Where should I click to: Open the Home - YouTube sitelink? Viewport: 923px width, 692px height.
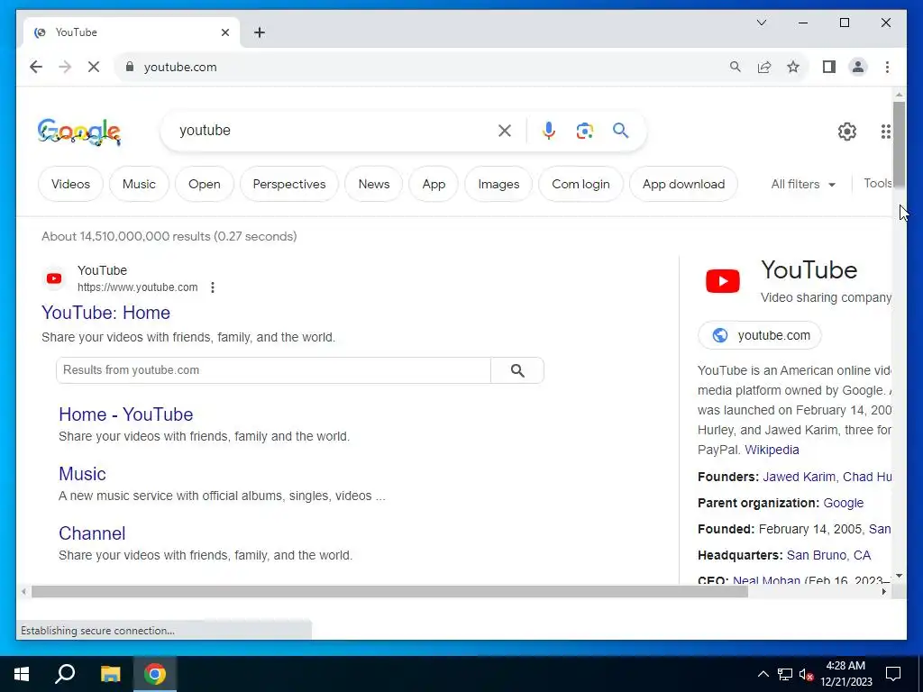(126, 414)
